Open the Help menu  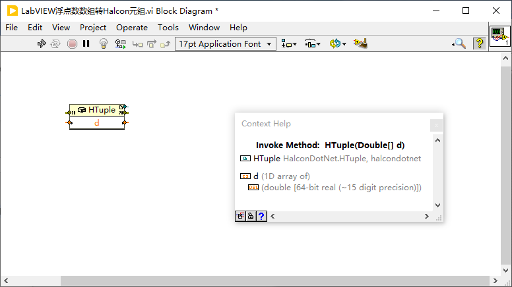point(238,28)
